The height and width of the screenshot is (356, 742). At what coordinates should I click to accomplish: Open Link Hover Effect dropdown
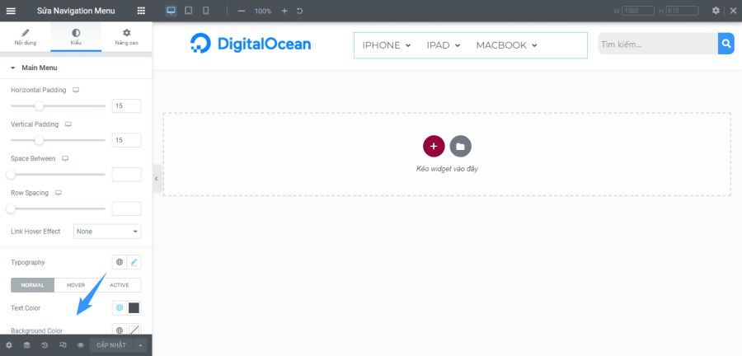click(x=107, y=232)
